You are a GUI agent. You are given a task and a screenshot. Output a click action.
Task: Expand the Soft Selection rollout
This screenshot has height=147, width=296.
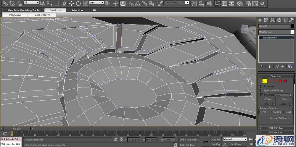[x=276, y=128]
